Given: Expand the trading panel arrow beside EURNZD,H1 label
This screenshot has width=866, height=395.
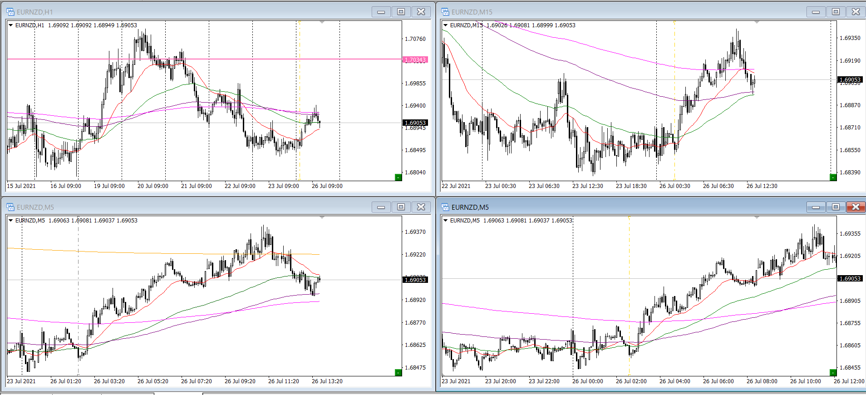Looking at the screenshot, I should pos(11,25).
